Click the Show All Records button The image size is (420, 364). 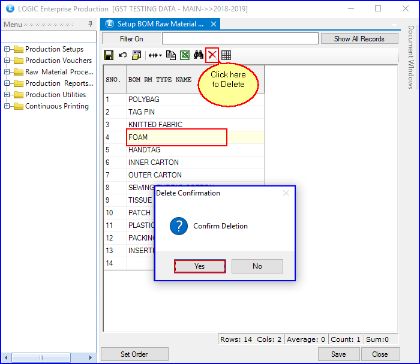click(x=359, y=38)
